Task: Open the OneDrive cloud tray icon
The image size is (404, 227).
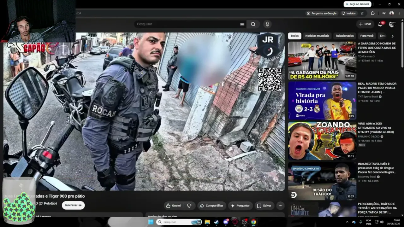Action: (x=354, y=222)
